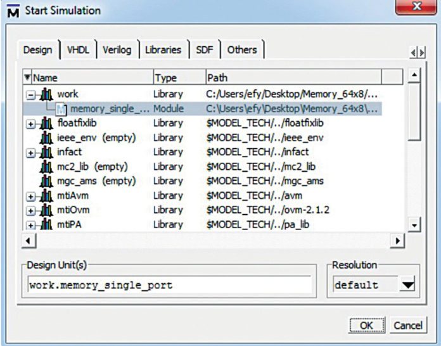This screenshot has height=346, width=441.
Task: Open the Resolution dropdown
Action: [407, 285]
